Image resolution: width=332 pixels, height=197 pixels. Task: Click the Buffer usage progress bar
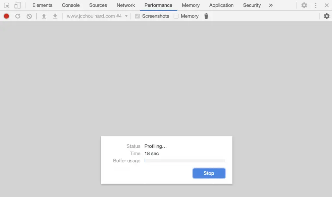(x=184, y=161)
